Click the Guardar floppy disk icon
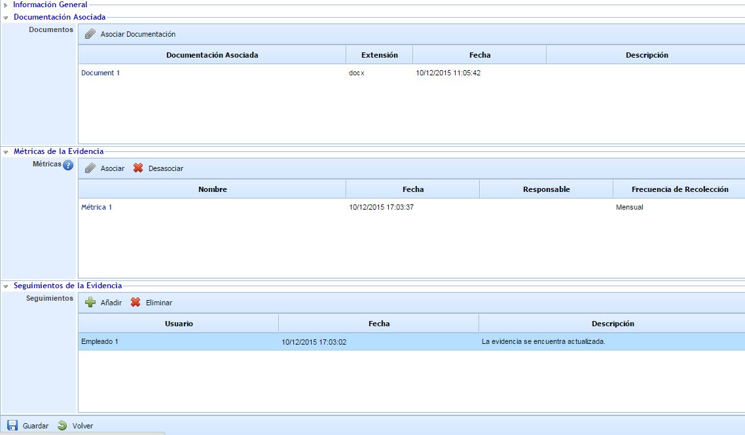745x435 pixels. [12, 426]
